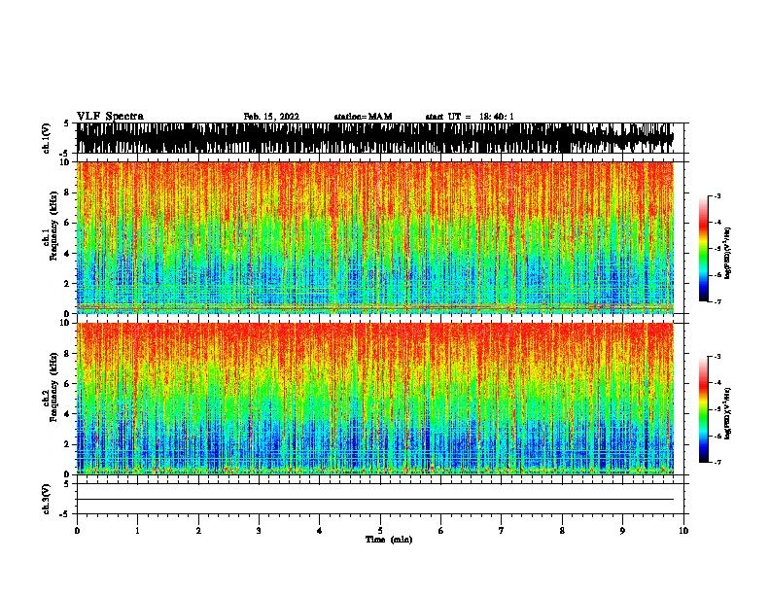Click the date "Feb. 15, 2022"
The width and height of the screenshot is (770, 595).
click(271, 117)
